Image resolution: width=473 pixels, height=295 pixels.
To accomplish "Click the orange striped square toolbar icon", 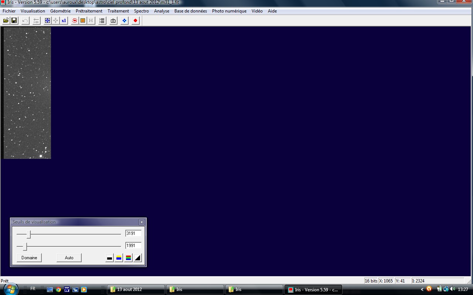I will 83,21.
